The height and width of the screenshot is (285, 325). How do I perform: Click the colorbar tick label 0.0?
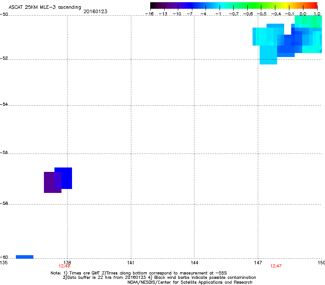tap(303, 14)
